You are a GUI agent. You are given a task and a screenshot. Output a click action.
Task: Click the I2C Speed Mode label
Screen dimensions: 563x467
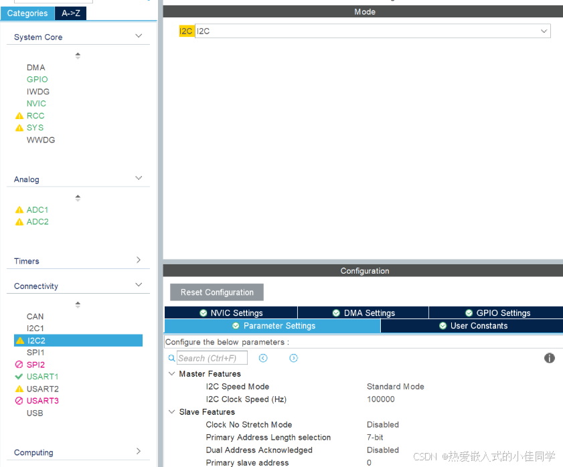[238, 387]
